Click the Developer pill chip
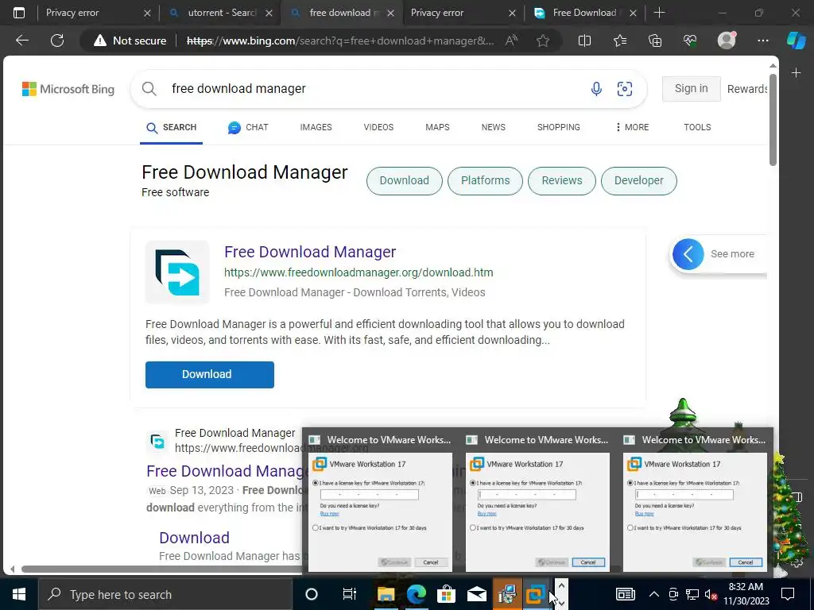Image resolution: width=814 pixels, height=610 pixels. [x=639, y=181]
